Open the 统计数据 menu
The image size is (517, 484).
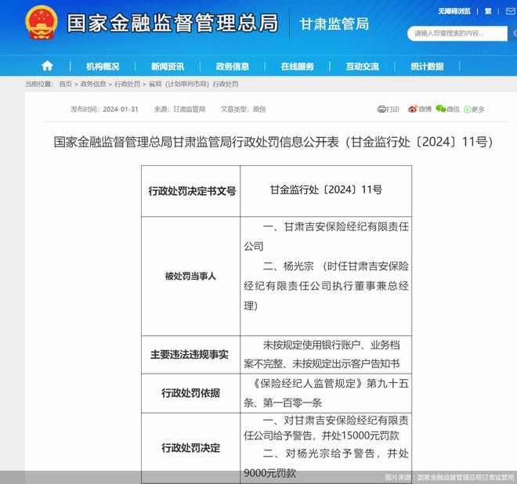tap(427, 67)
